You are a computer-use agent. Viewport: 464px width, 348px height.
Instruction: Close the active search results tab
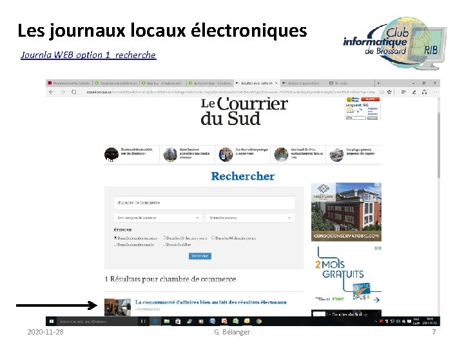[276, 83]
